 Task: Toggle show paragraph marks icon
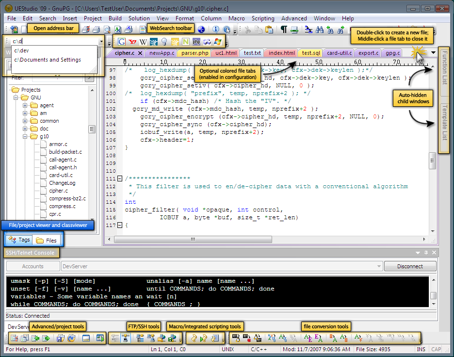[284, 29]
